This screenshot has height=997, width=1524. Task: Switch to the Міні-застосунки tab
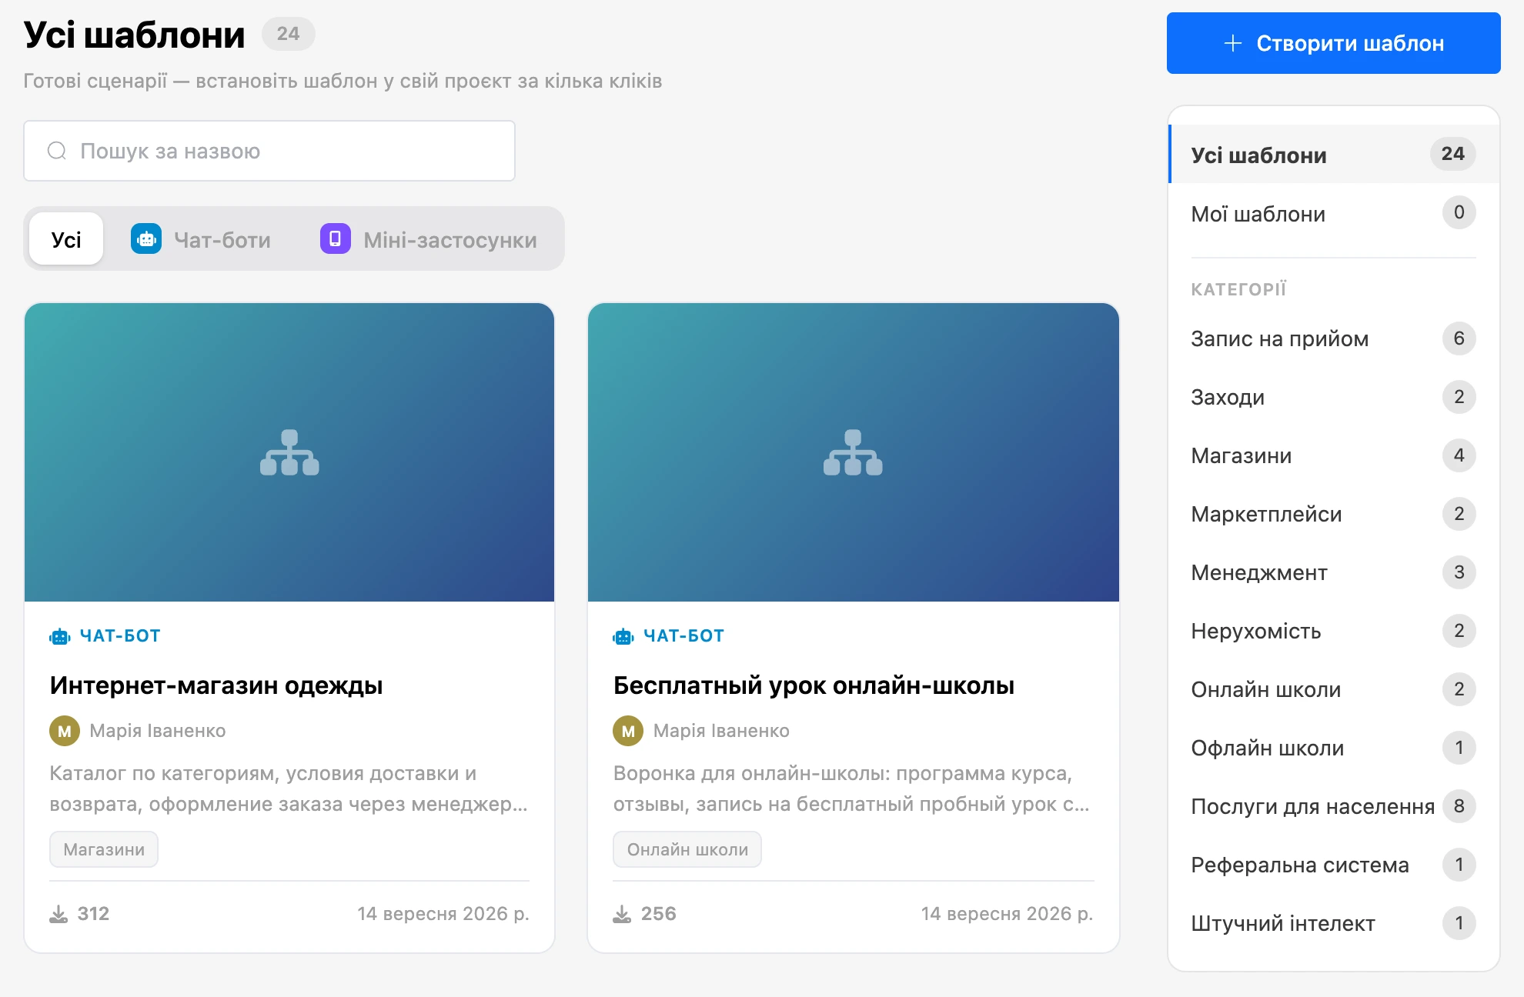(x=429, y=239)
